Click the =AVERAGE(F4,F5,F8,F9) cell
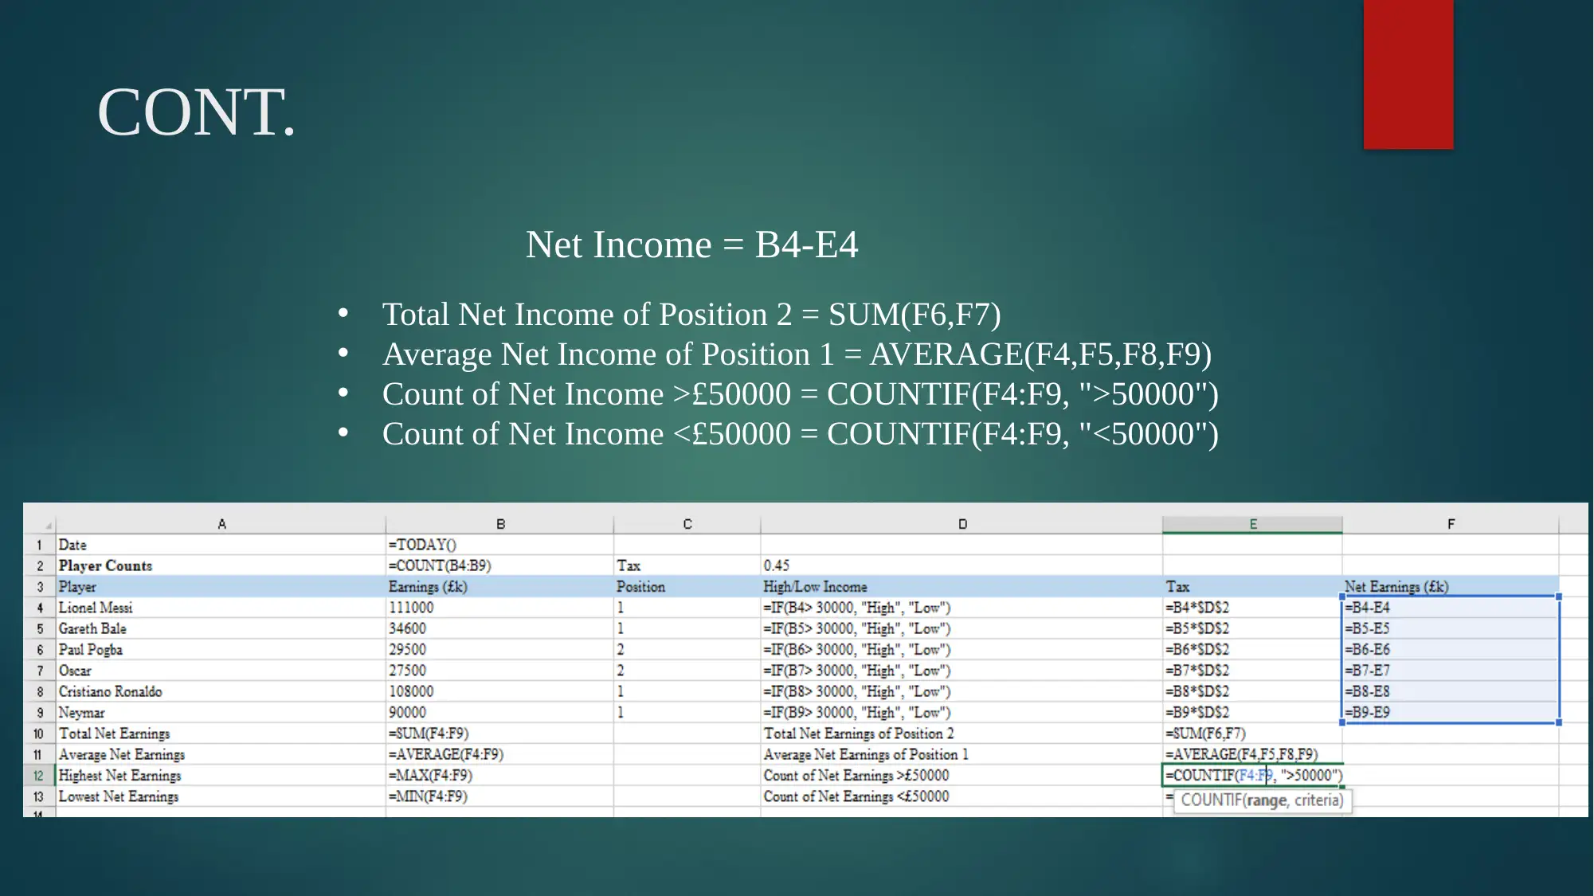The width and height of the screenshot is (1594, 896). 1253,754
